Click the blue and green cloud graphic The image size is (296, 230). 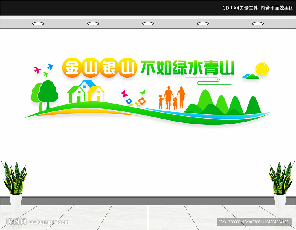point(251,76)
